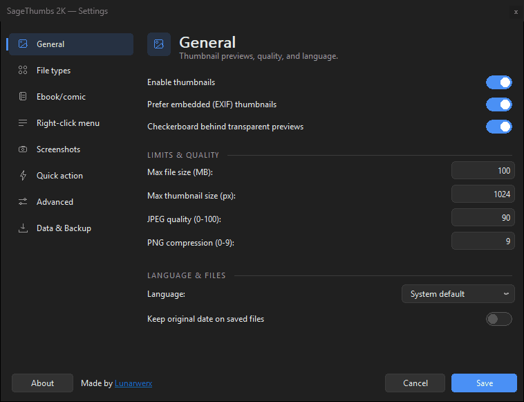Open the Ebook/comic settings
This screenshot has width=524, height=402.
click(x=71, y=97)
